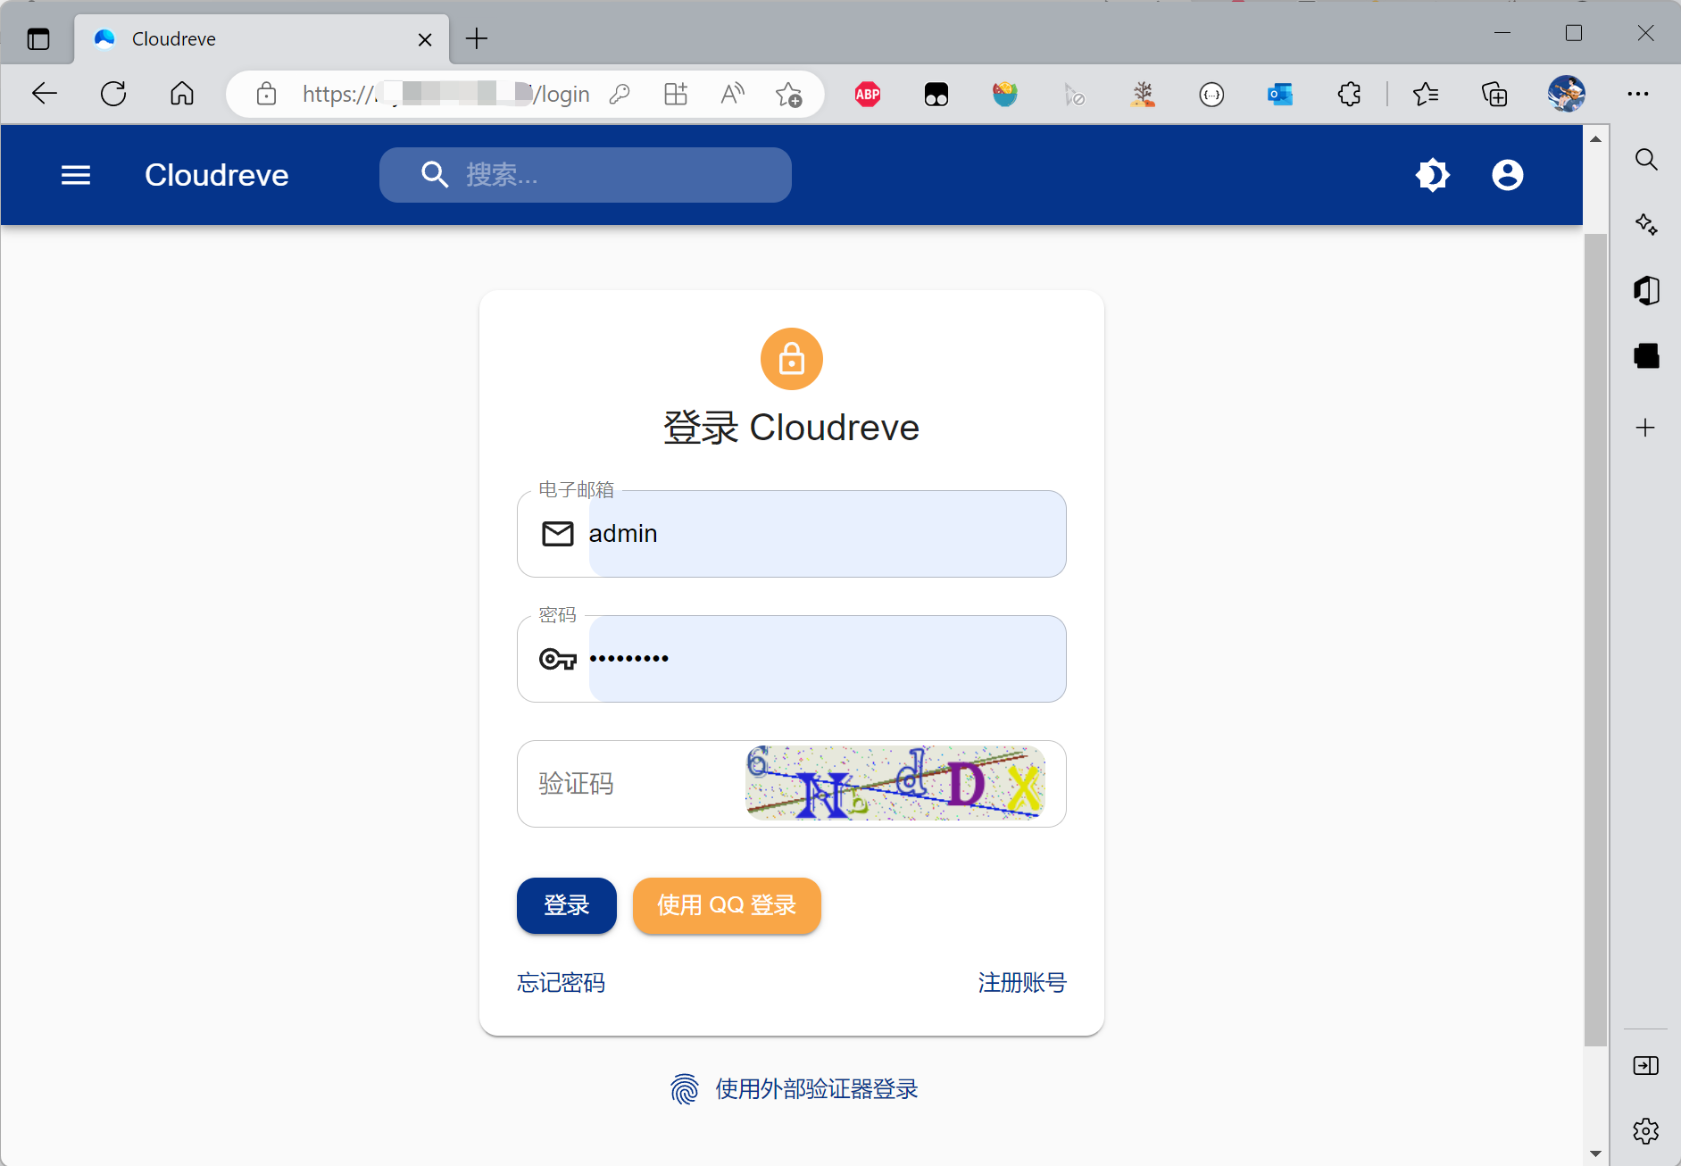View site info via address bar lock icon

coord(266,94)
